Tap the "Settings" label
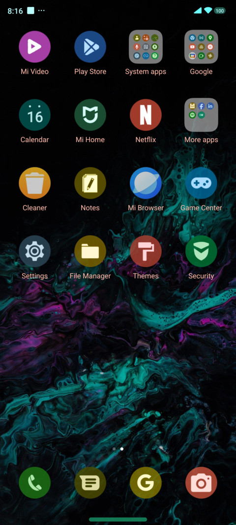This screenshot has height=525, width=236. 34,276
